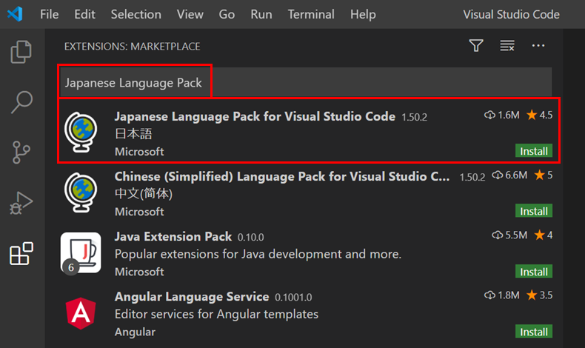Click the VS Code logo icon

(x=15, y=14)
